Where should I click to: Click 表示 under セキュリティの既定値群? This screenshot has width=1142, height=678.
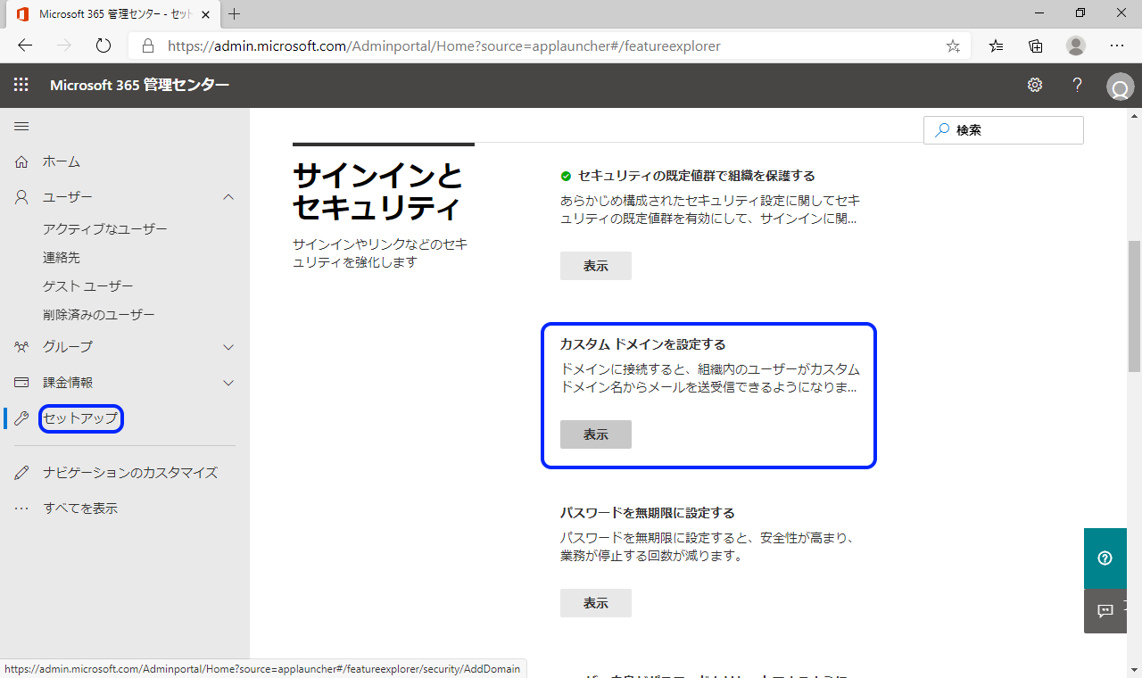(596, 266)
